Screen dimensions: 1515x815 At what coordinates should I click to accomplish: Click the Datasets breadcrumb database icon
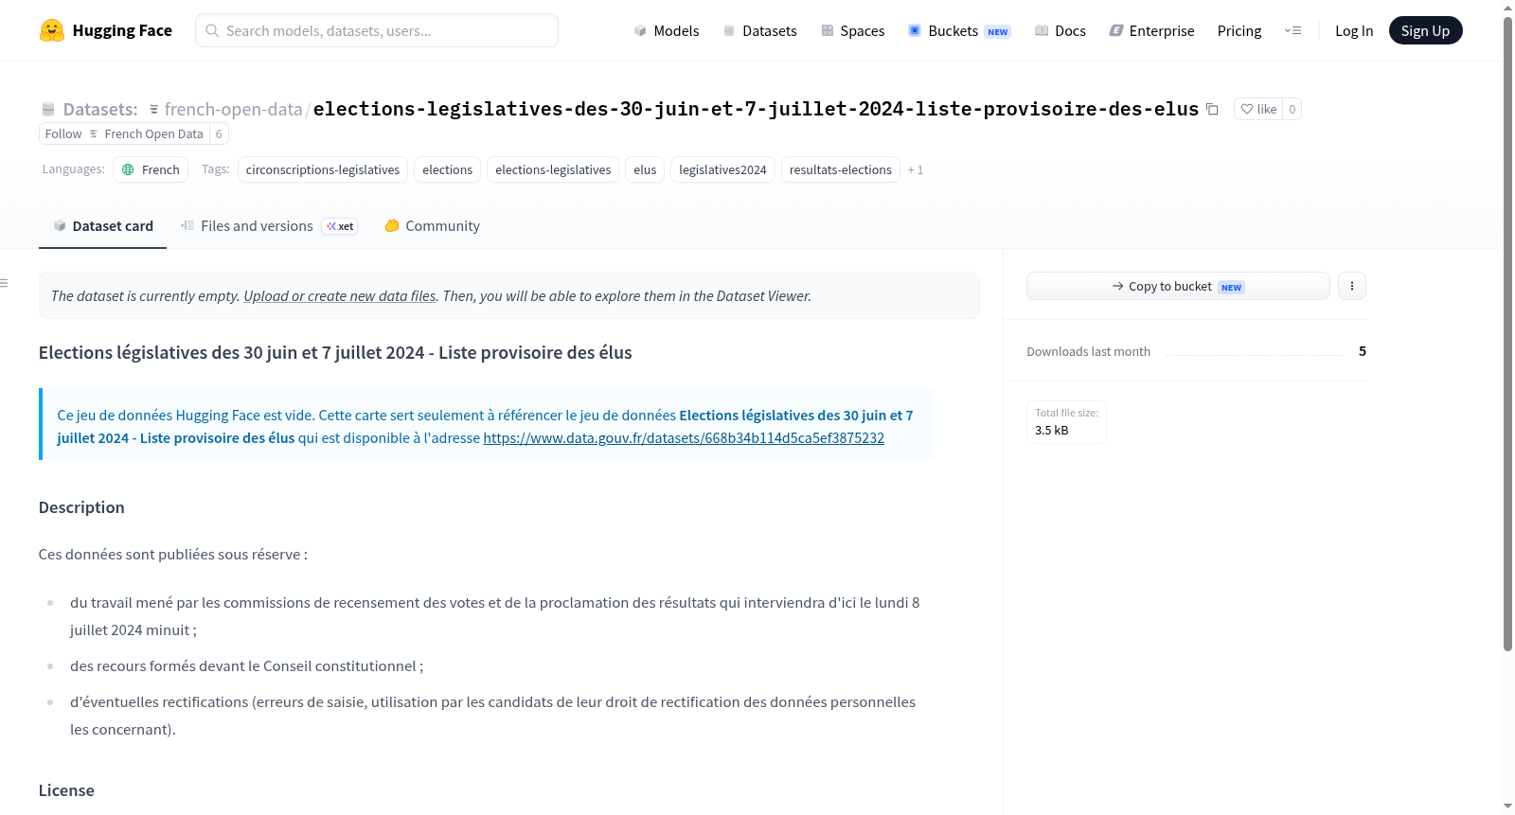click(x=48, y=109)
